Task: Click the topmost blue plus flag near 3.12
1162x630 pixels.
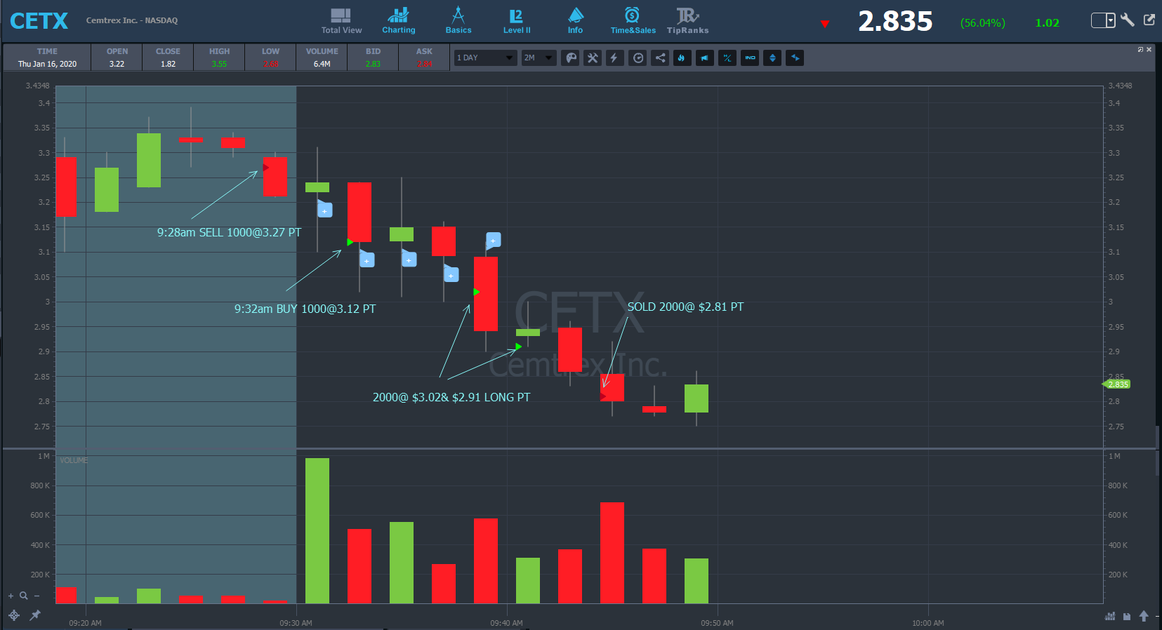Action: 493,241
